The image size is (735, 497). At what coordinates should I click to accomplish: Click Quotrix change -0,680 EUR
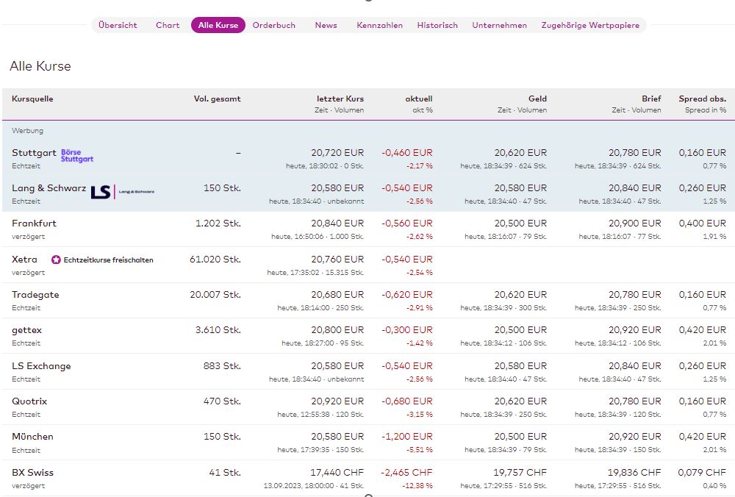pyautogui.click(x=407, y=401)
